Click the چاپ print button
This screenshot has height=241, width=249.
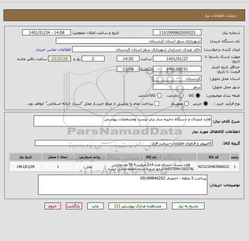tap(95, 206)
